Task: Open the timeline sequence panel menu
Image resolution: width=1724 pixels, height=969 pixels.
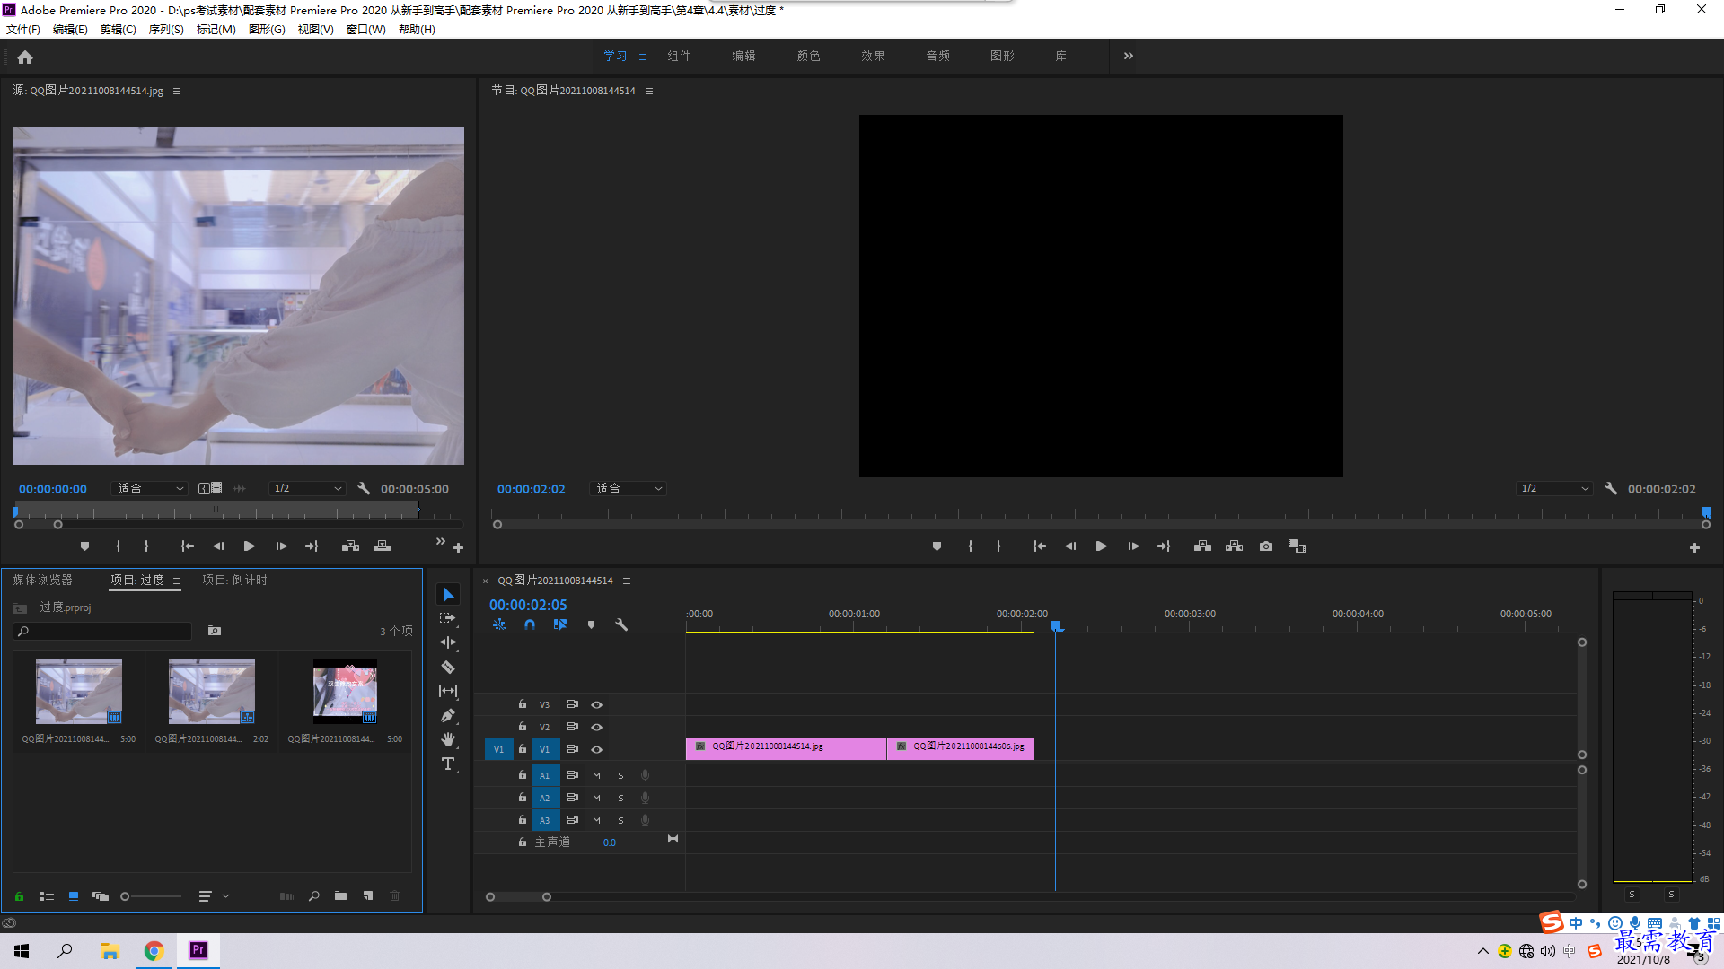Action: [627, 581]
